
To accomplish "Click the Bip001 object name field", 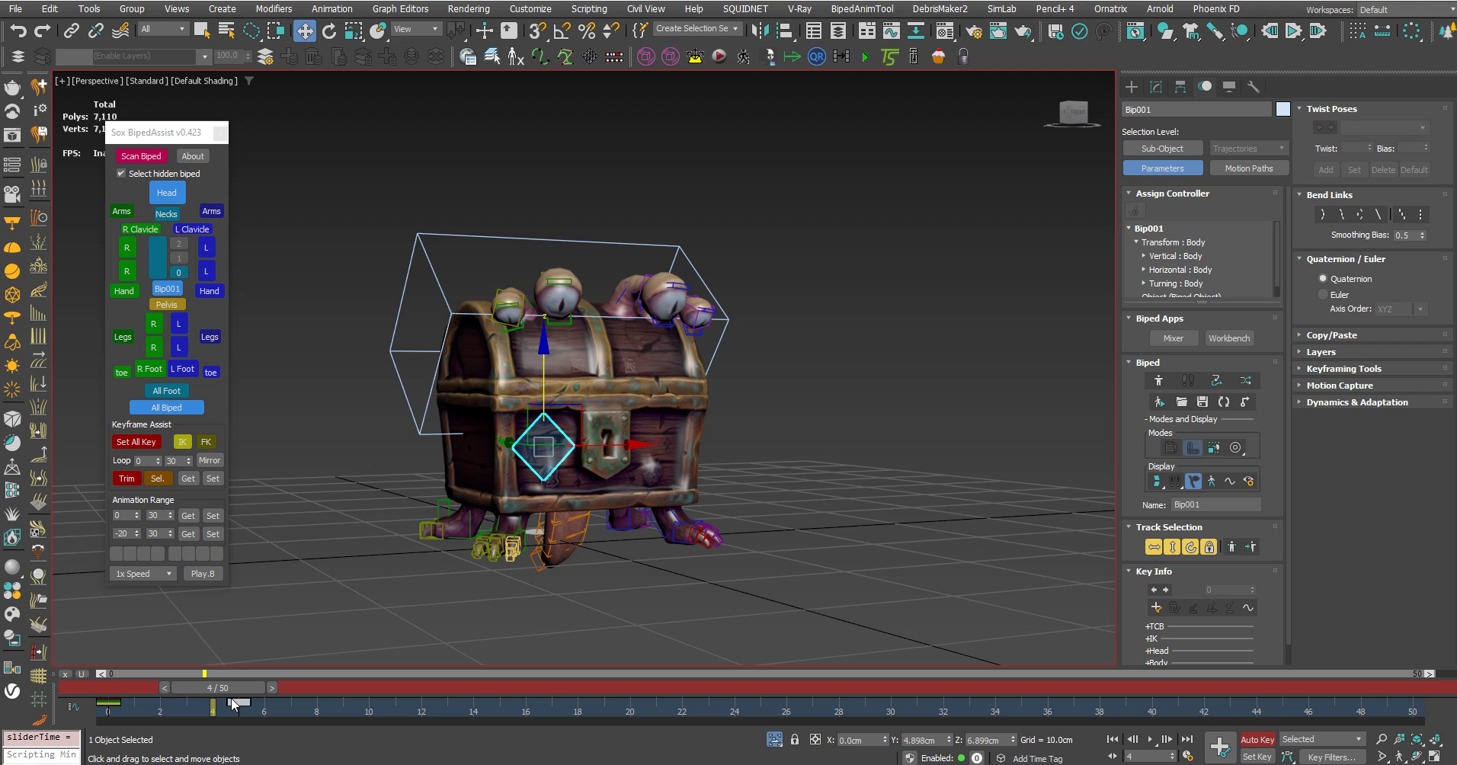I will (1197, 110).
